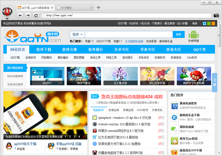Click the camera screenshot icon
The height and width of the screenshot is (156, 222).
(216, 15)
